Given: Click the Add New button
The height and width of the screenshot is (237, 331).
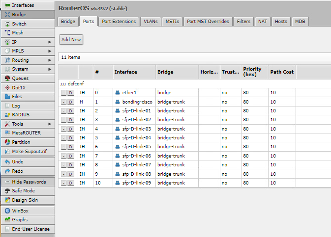Looking at the screenshot, I should pos(71,40).
